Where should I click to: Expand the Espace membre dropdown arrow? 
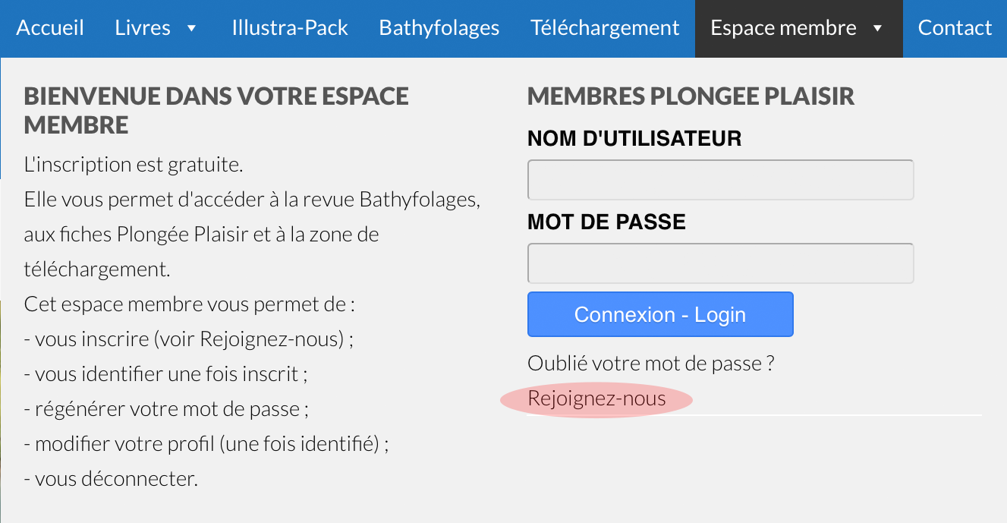pos(877,28)
